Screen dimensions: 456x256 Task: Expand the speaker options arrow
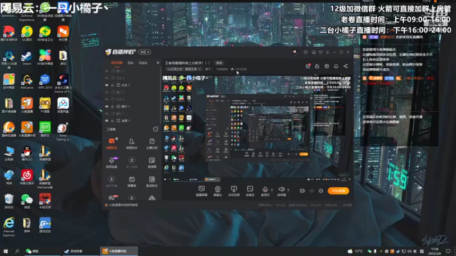(x=288, y=190)
